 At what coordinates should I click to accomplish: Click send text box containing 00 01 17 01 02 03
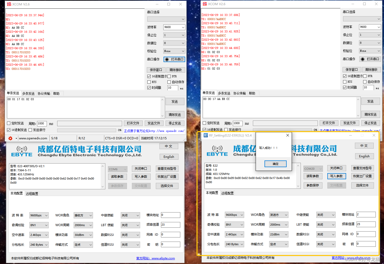click(86, 107)
